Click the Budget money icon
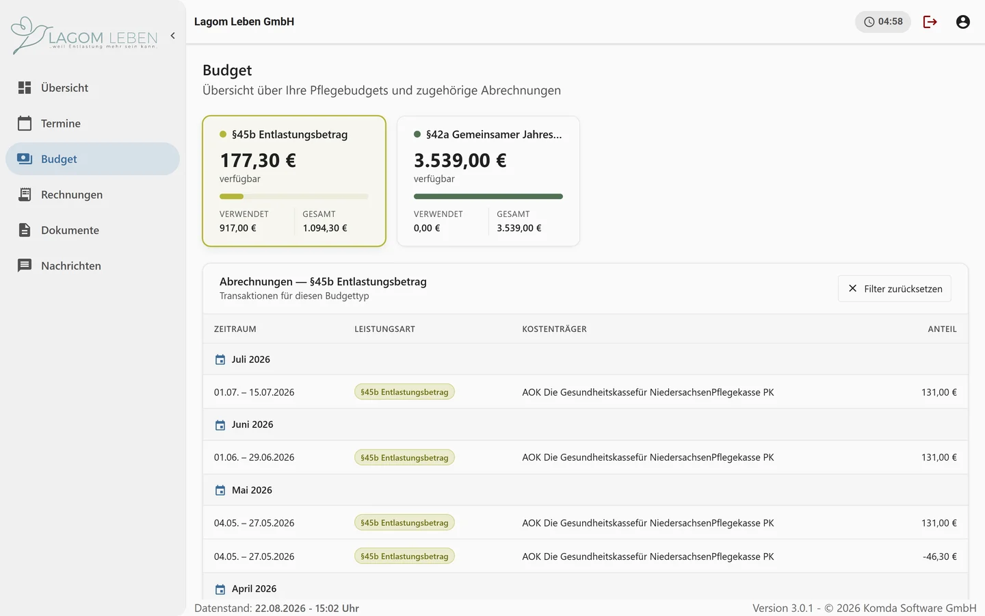Viewport: 985px width, 616px height. (x=25, y=159)
